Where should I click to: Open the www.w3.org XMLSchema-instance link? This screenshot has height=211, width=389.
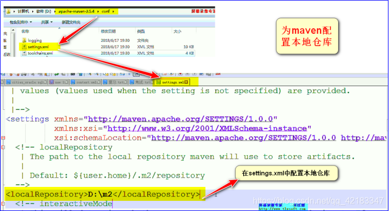(x=207, y=129)
